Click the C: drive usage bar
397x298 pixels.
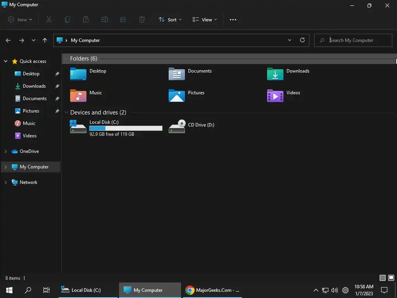coord(126,128)
